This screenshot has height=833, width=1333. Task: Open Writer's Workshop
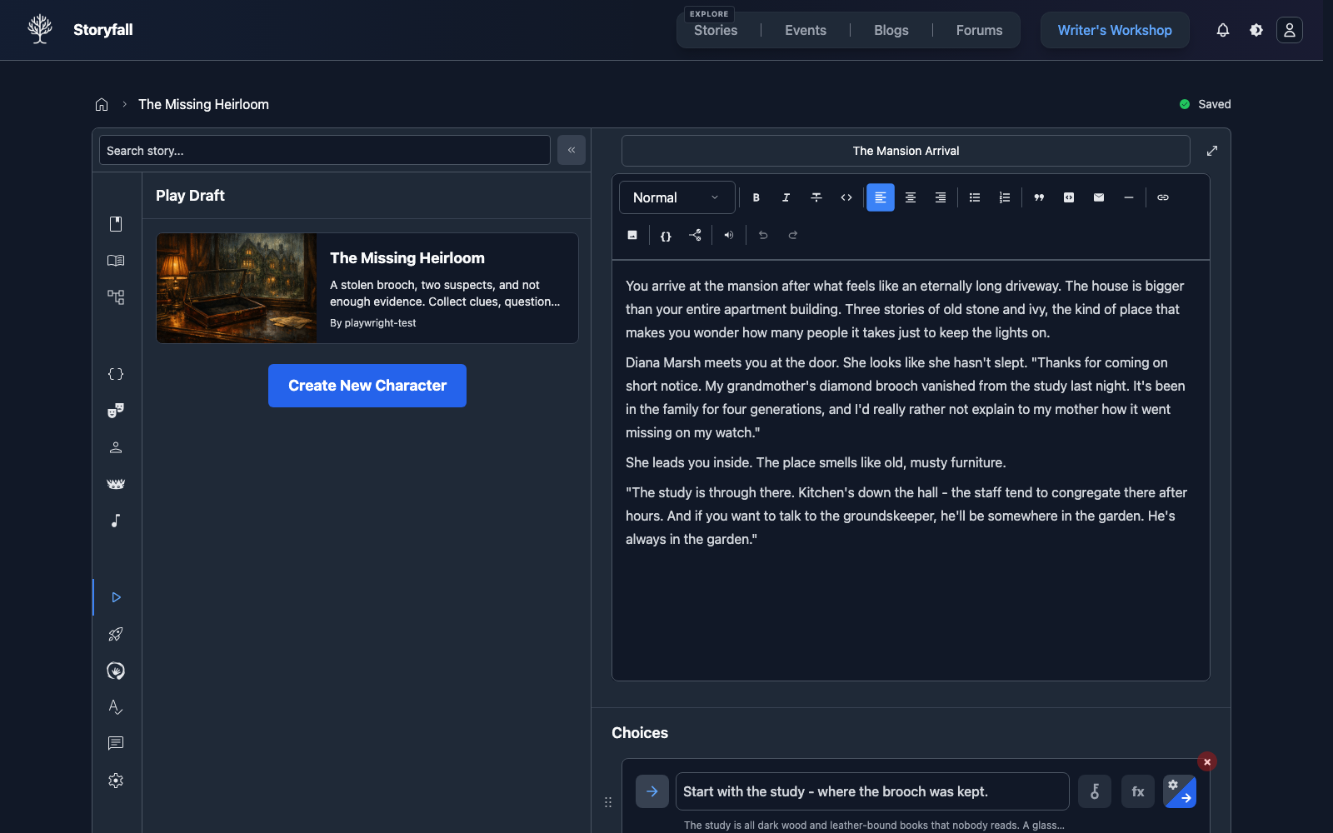click(x=1114, y=30)
